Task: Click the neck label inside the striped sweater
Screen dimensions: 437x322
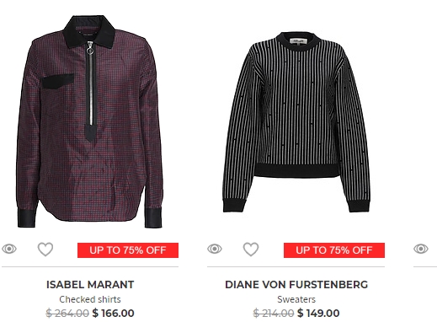Action: pyautogui.click(x=299, y=41)
